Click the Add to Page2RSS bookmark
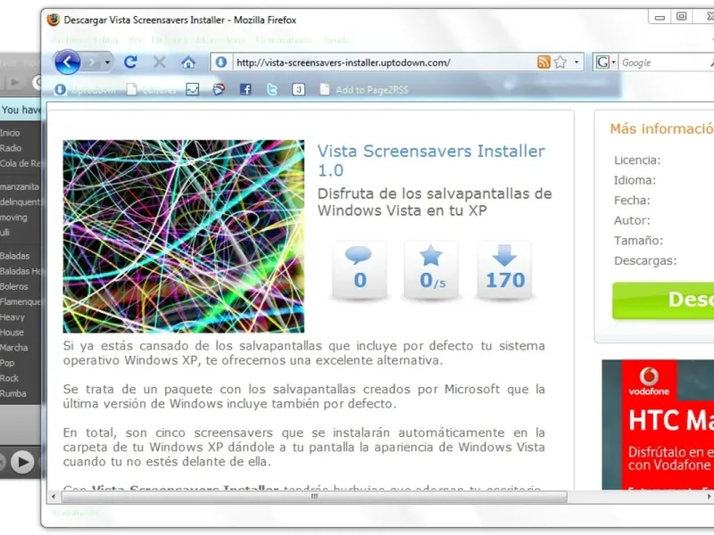The height and width of the screenshot is (535, 714). (364, 90)
